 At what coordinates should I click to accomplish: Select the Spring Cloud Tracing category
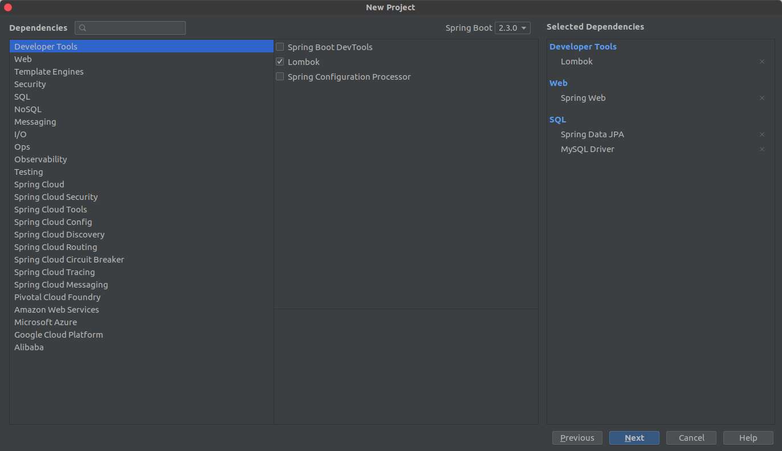141,272
